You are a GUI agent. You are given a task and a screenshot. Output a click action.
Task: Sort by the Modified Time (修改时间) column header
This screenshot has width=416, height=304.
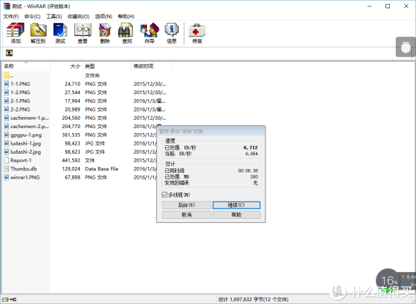click(x=151, y=66)
